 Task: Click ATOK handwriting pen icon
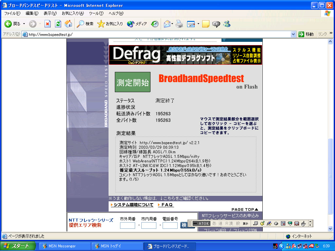(x=269, y=224)
